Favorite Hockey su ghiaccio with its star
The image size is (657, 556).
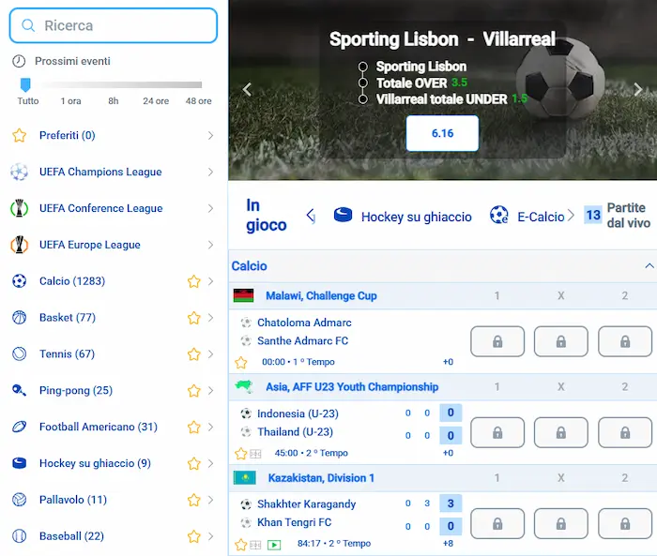[193, 463]
